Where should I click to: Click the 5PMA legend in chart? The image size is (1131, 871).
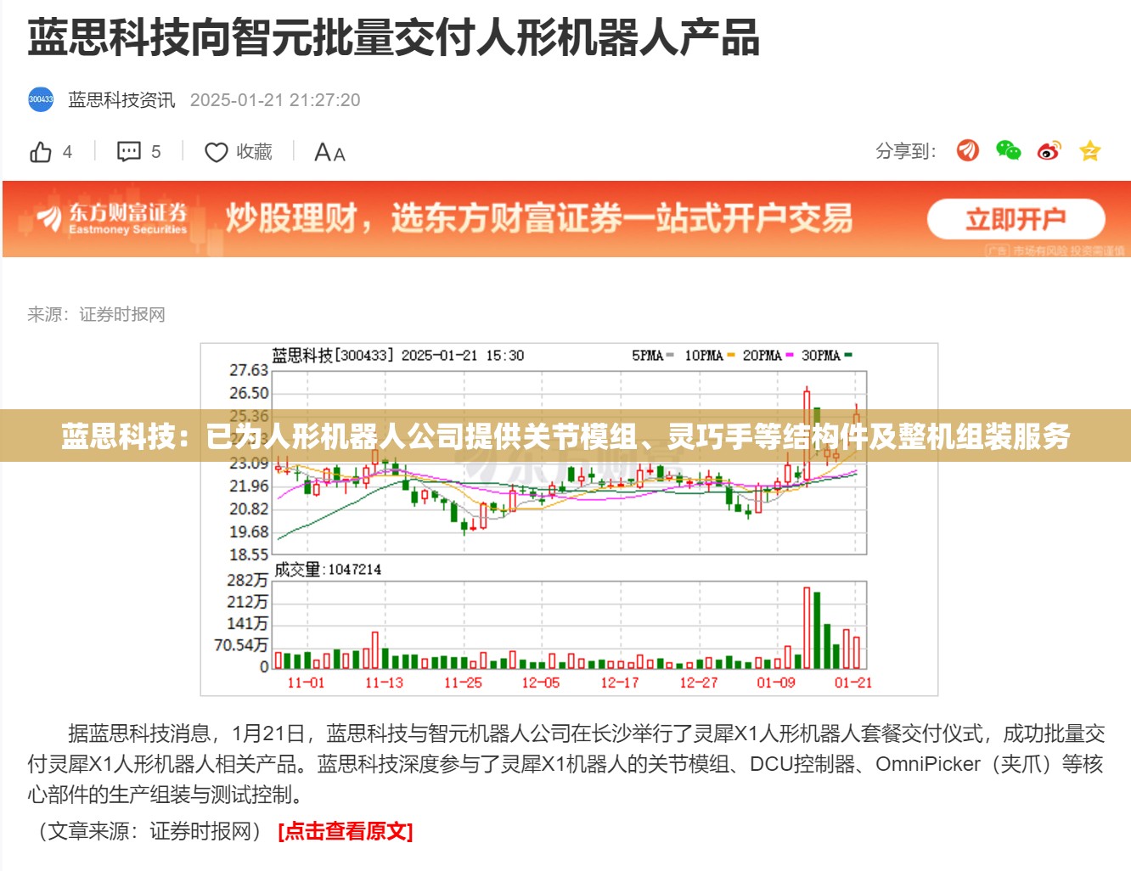coord(652,356)
